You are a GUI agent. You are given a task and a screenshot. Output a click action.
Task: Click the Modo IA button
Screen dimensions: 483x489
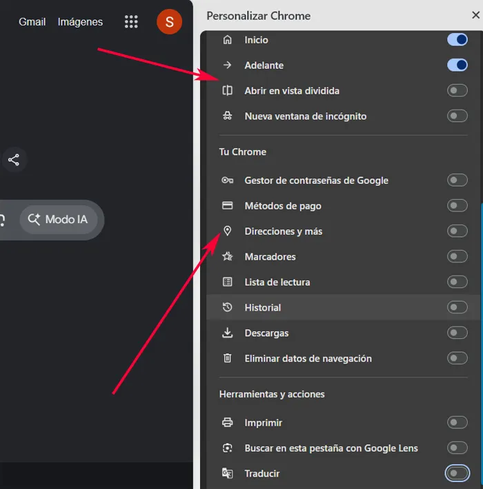click(59, 220)
